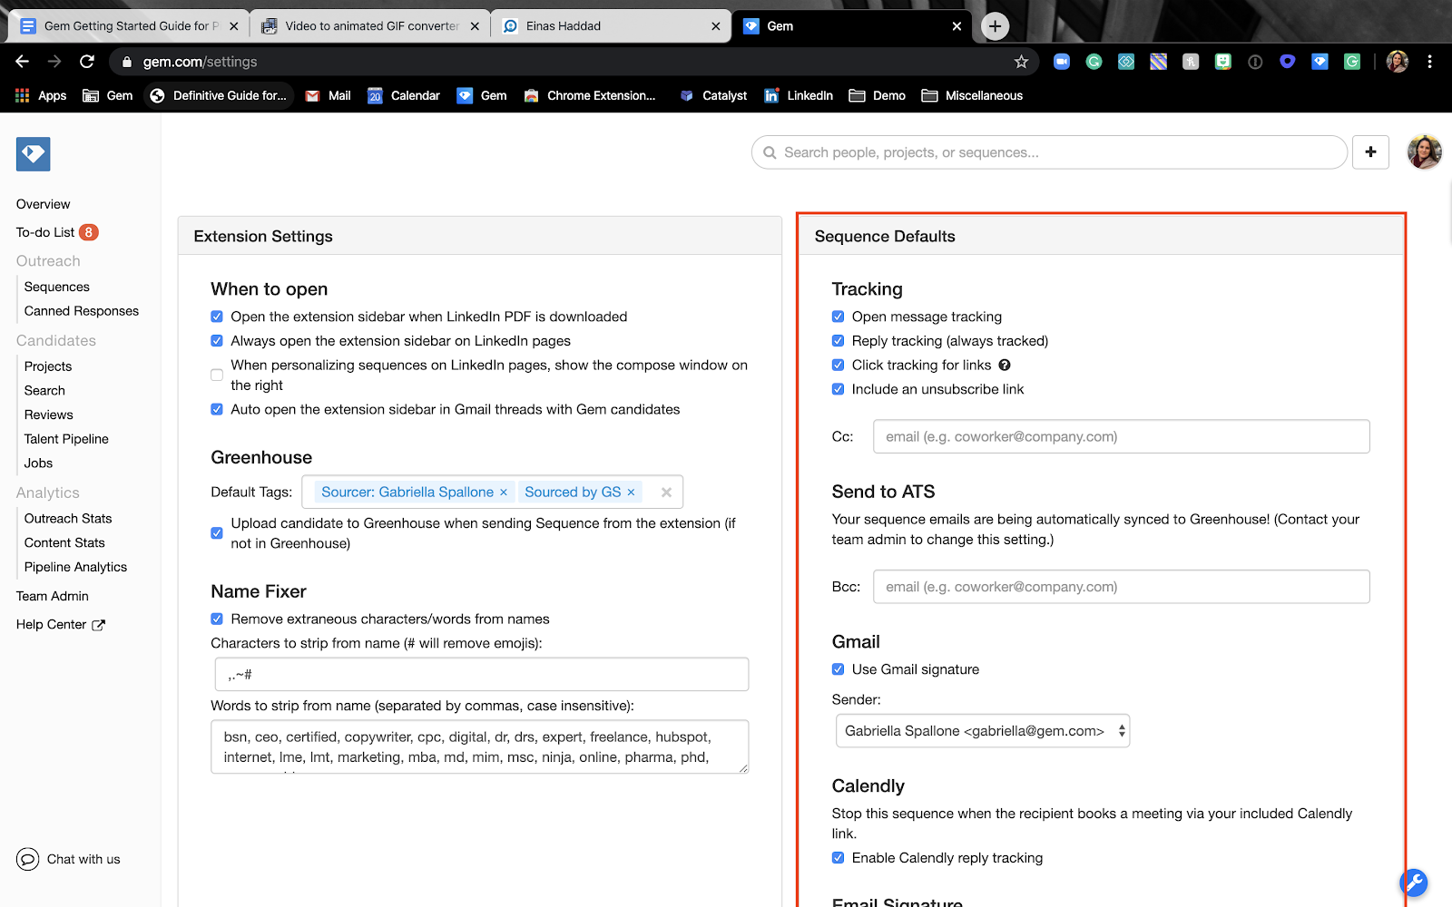Enable compose window on the right option
The width and height of the screenshot is (1452, 907).
point(217,375)
